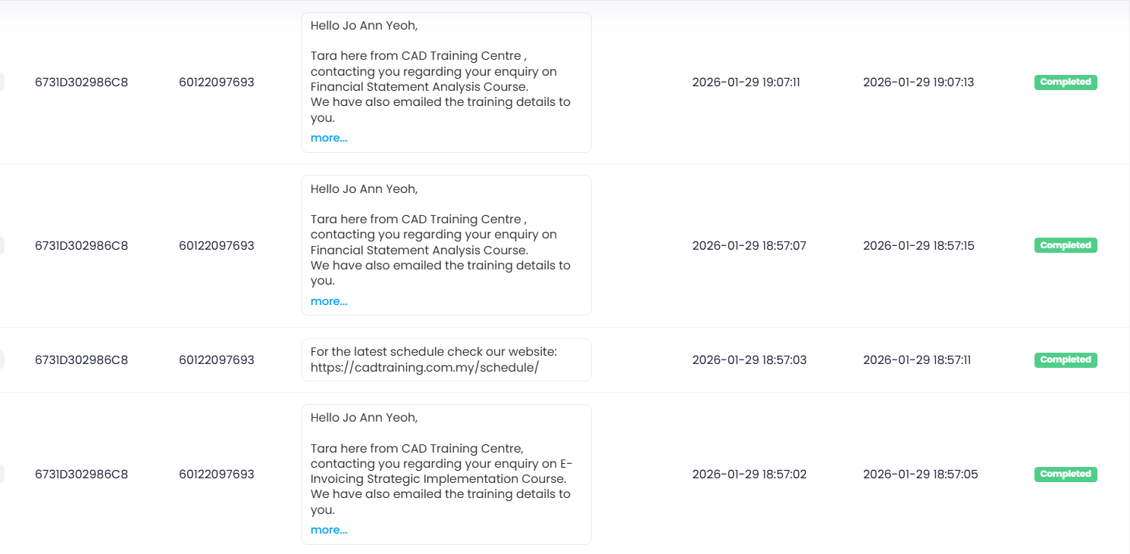The width and height of the screenshot is (1130, 554).
Task: Select the E-Invoicing Strategic Implementation message box
Action: point(446,474)
